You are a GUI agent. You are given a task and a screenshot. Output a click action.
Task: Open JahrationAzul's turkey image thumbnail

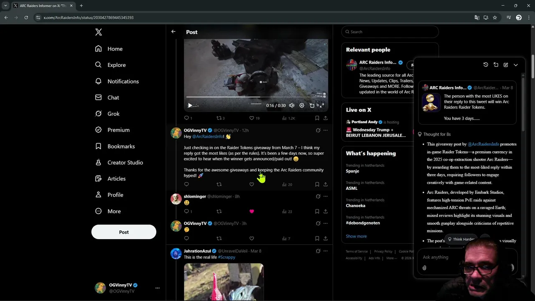click(x=224, y=282)
